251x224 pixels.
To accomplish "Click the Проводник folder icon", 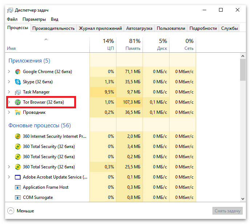I will pyautogui.click(x=18, y=112).
